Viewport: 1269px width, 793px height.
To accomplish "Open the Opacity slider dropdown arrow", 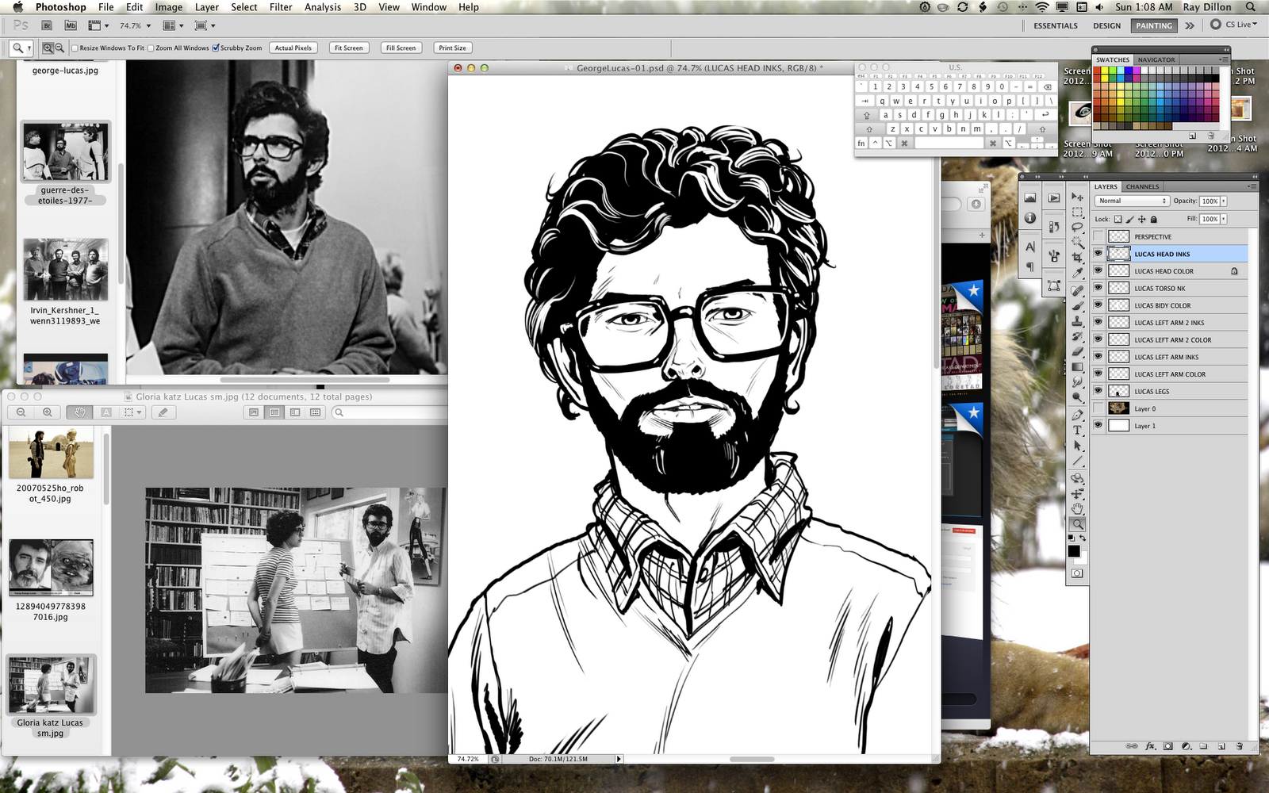I will [1224, 201].
